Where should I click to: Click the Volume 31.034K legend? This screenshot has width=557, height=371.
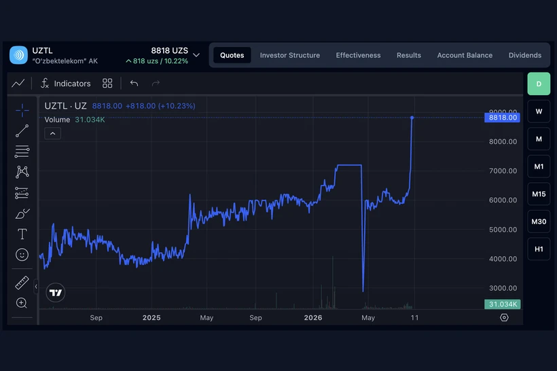(75, 120)
